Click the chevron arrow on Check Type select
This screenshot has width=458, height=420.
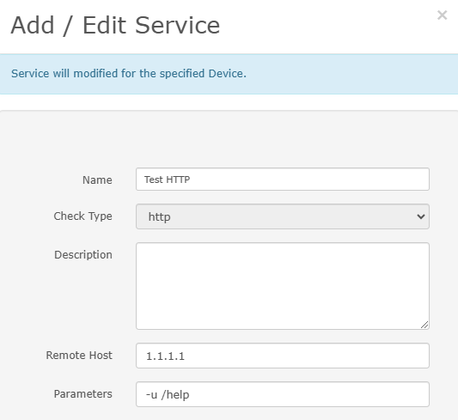[x=420, y=216]
